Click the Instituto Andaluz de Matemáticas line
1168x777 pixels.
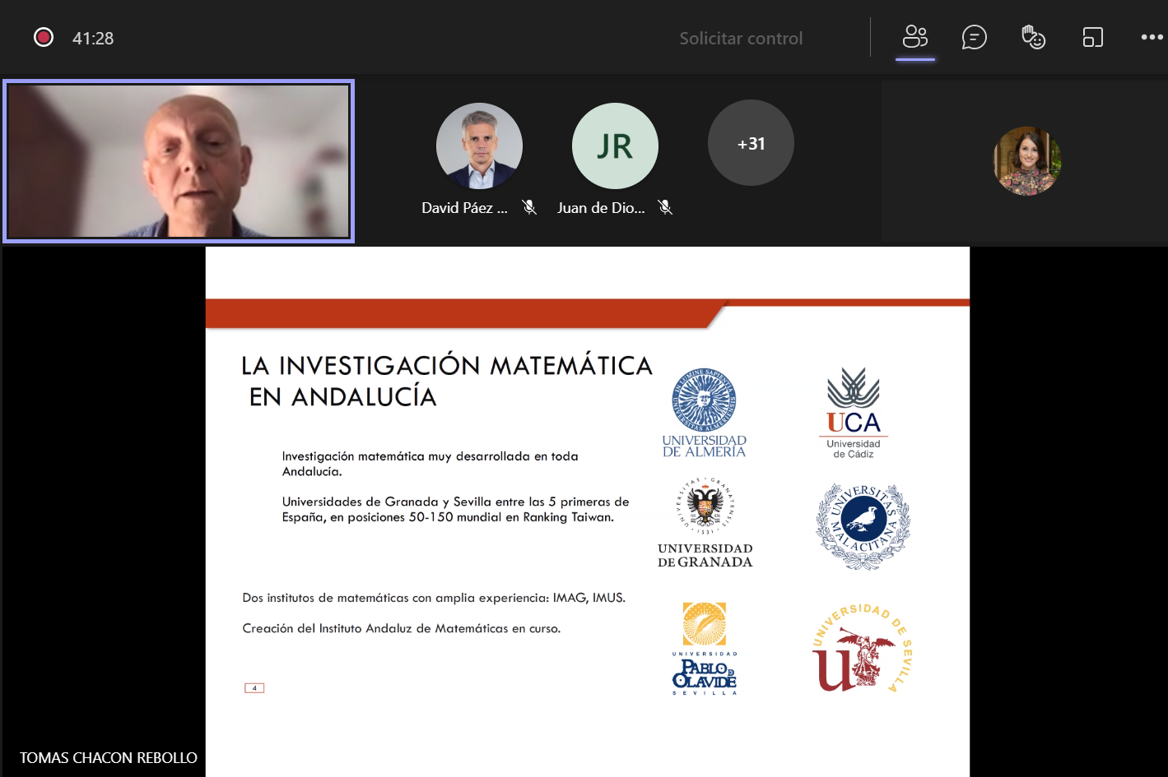click(402, 628)
